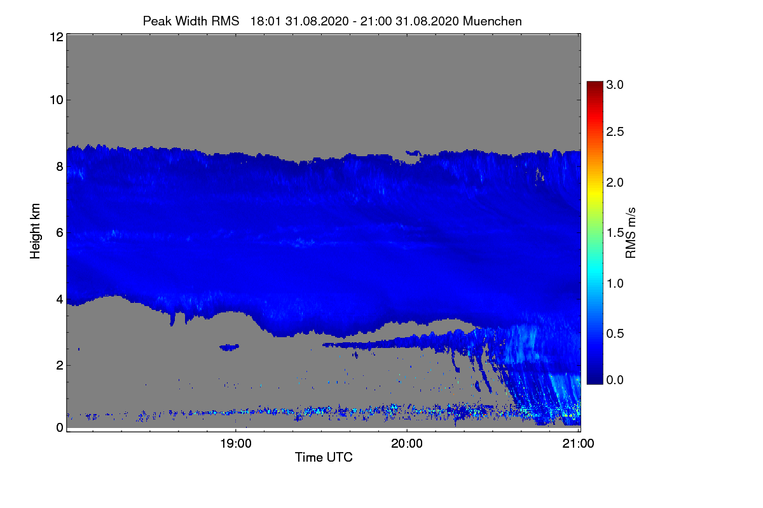The image size is (763, 508).
Task: Click the y-axis tick label '12'
Action: 55,37
